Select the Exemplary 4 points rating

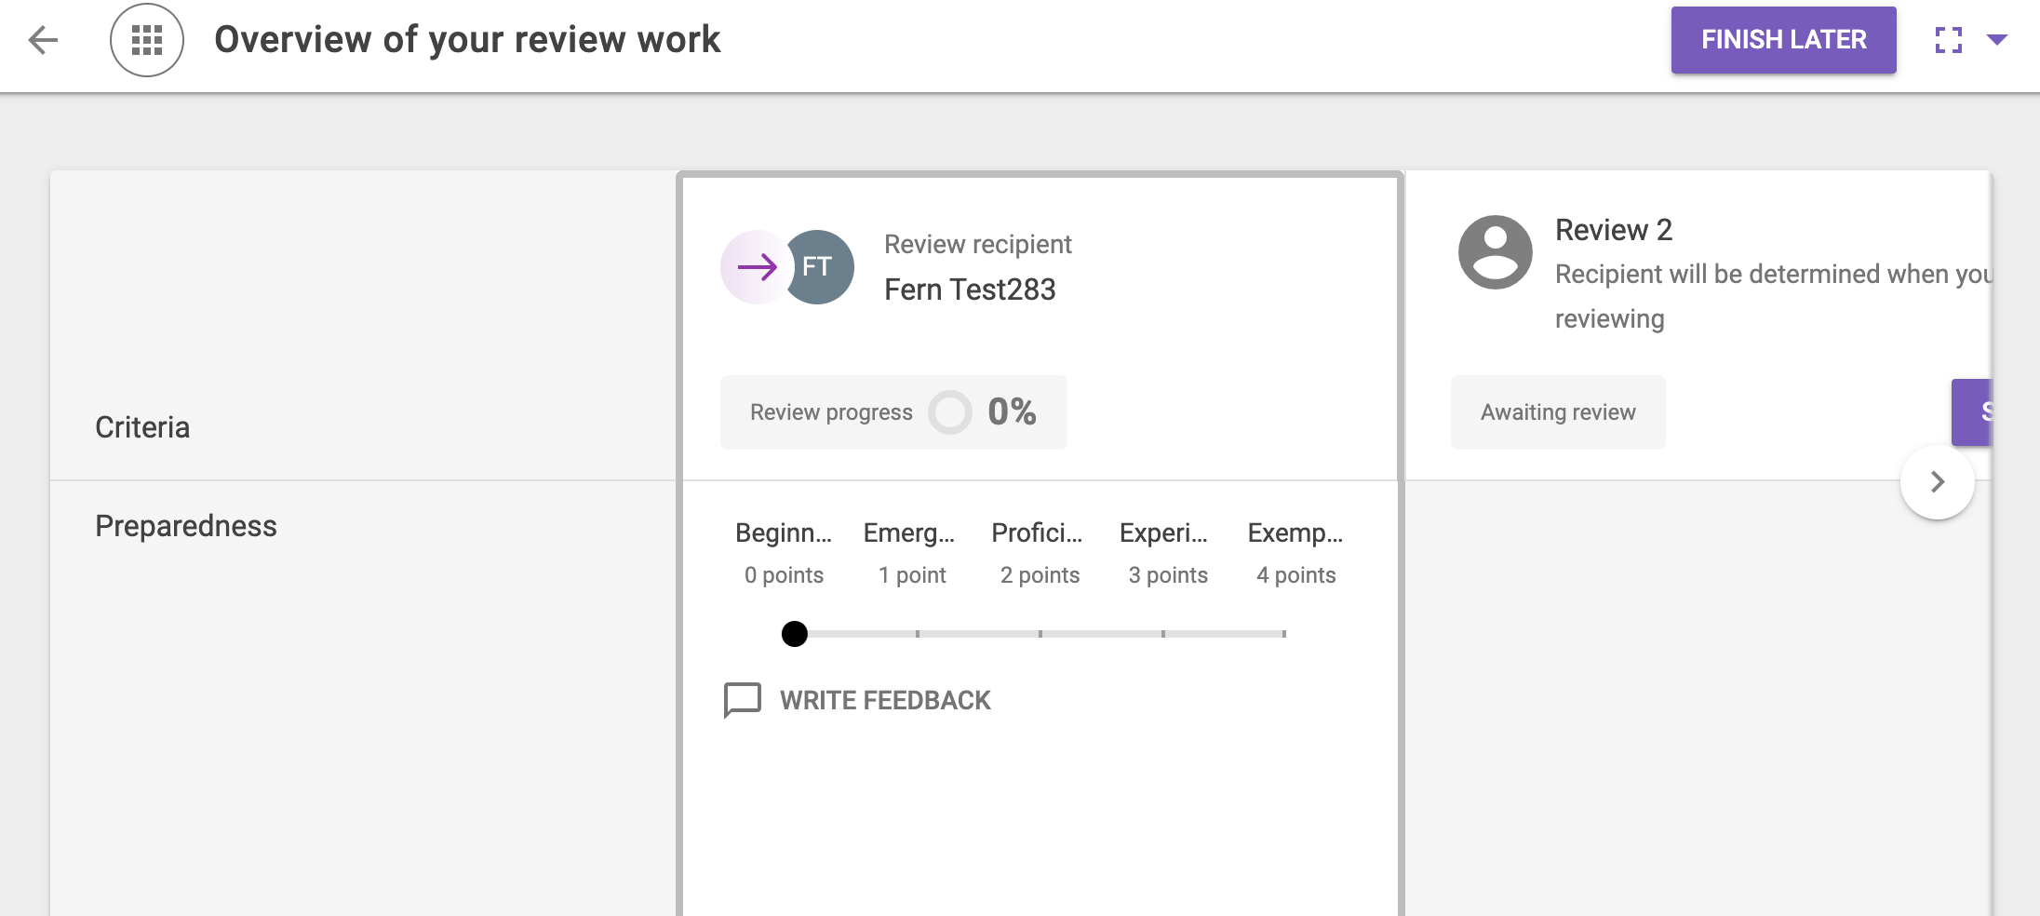coord(1295,552)
